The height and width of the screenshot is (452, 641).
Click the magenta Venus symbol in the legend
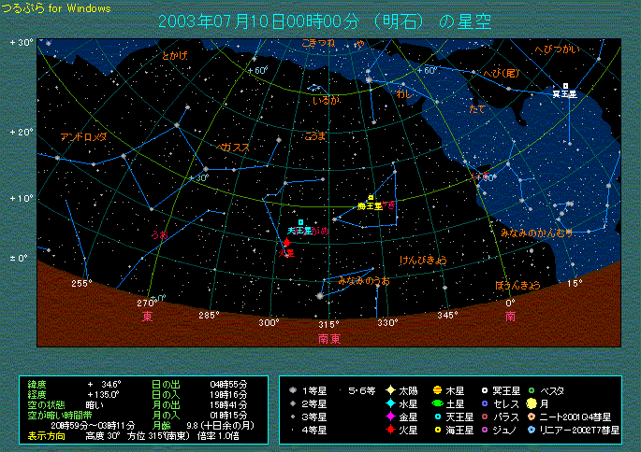(389, 417)
